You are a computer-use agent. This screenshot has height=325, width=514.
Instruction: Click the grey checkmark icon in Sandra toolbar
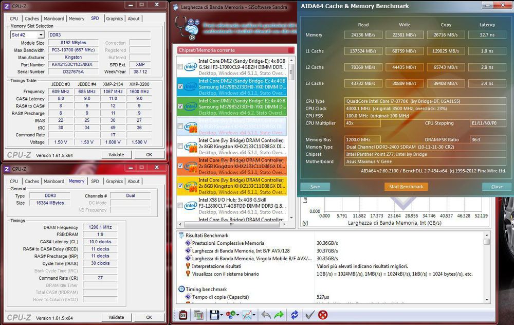[x=309, y=315]
